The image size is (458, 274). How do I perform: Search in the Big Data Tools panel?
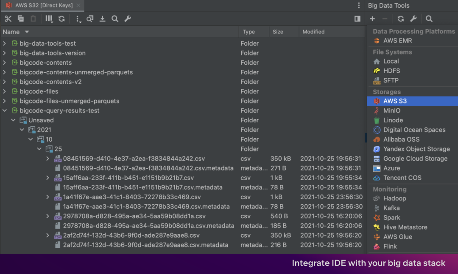pos(429,19)
